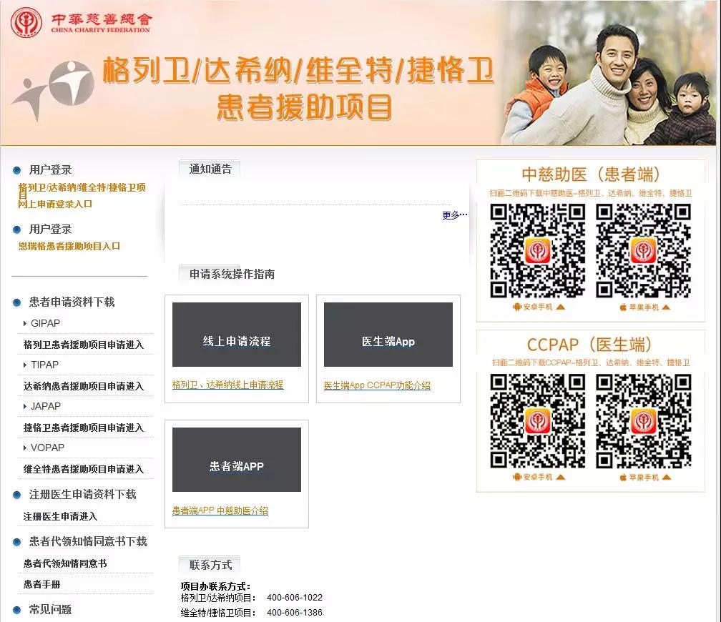Screen dimensions: 721x622
Task: Click the China Charity Federation logo
Action: coord(82,23)
